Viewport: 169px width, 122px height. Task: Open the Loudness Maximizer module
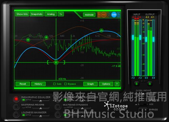coord(16,114)
